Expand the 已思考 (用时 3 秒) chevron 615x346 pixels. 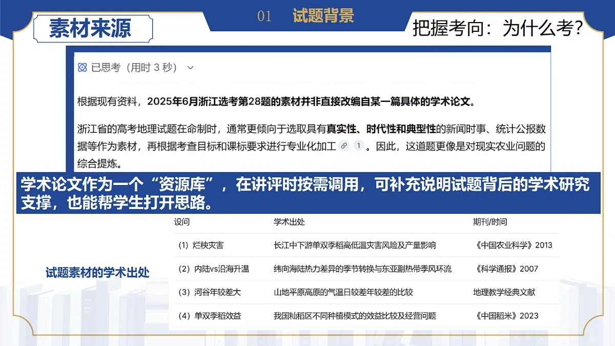(191, 68)
